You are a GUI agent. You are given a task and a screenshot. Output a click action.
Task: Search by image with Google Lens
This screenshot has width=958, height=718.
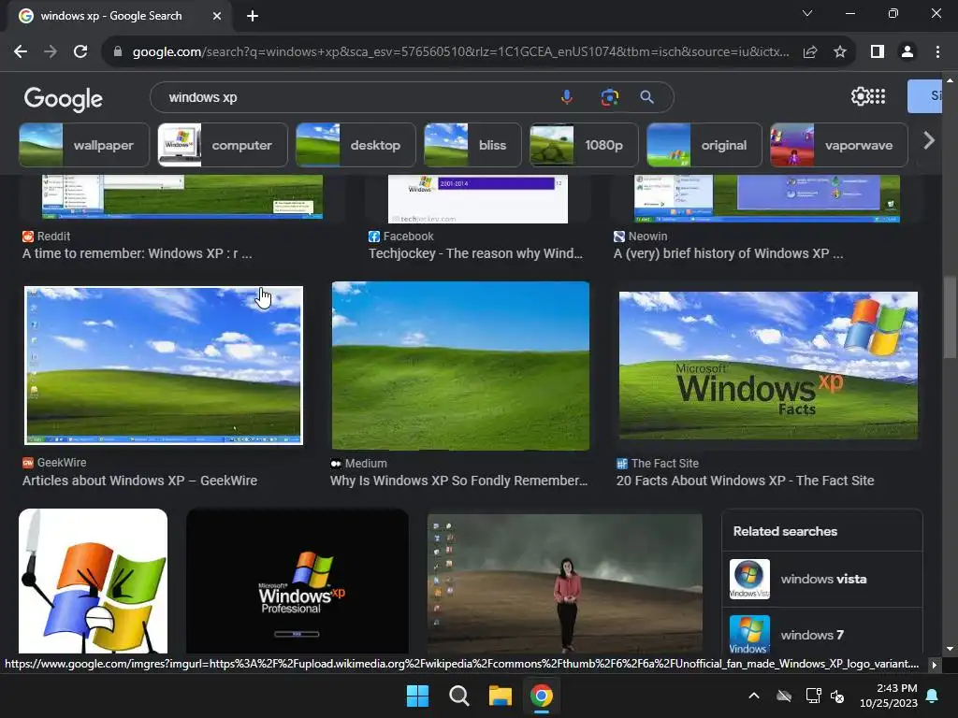pyautogui.click(x=609, y=97)
